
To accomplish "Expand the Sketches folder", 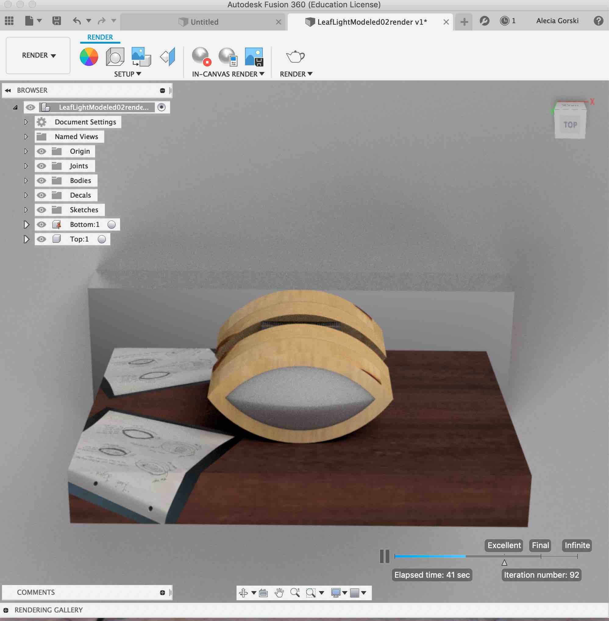I will (26, 210).
